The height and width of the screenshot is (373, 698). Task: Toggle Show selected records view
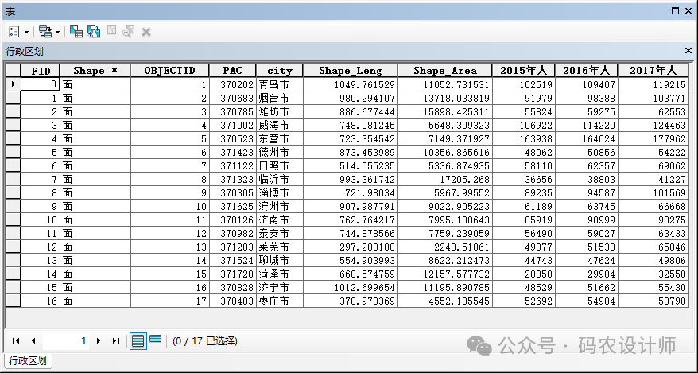pos(155,340)
